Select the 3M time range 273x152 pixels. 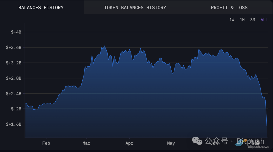pos(253,19)
